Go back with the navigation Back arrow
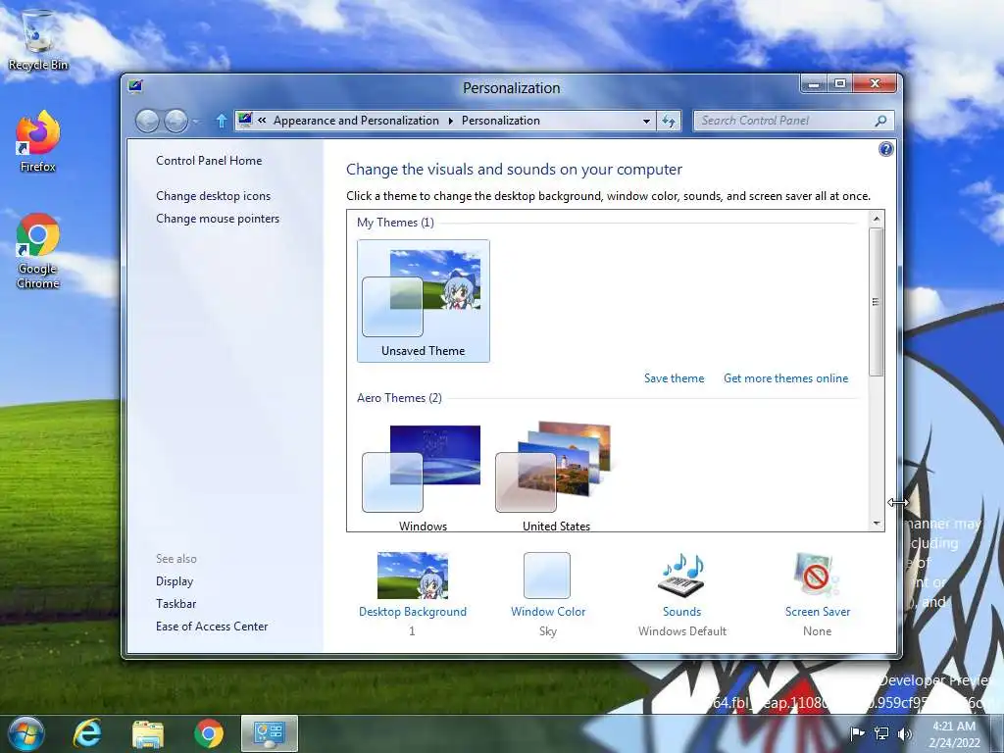Viewport: 1004px width, 753px height. tap(147, 121)
